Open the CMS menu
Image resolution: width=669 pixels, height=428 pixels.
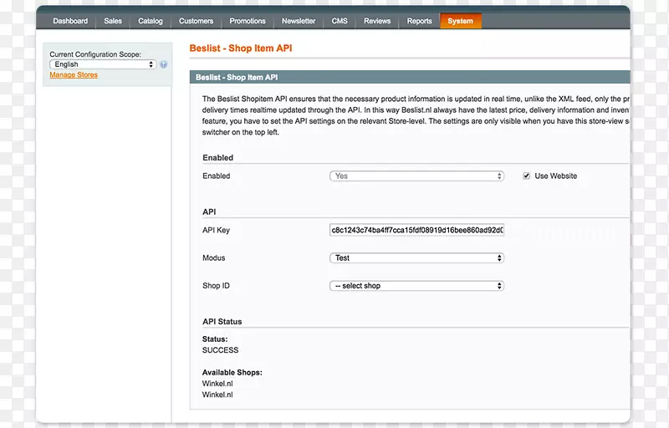click(340, 22)
